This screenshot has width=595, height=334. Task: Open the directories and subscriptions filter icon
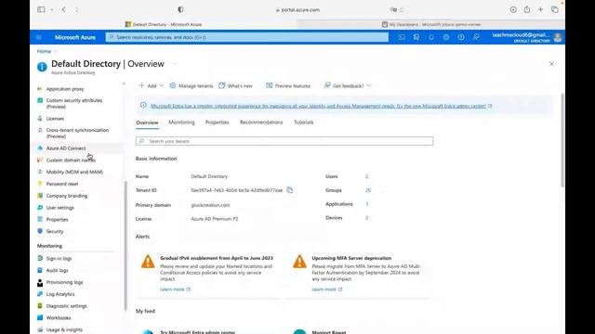416,37
